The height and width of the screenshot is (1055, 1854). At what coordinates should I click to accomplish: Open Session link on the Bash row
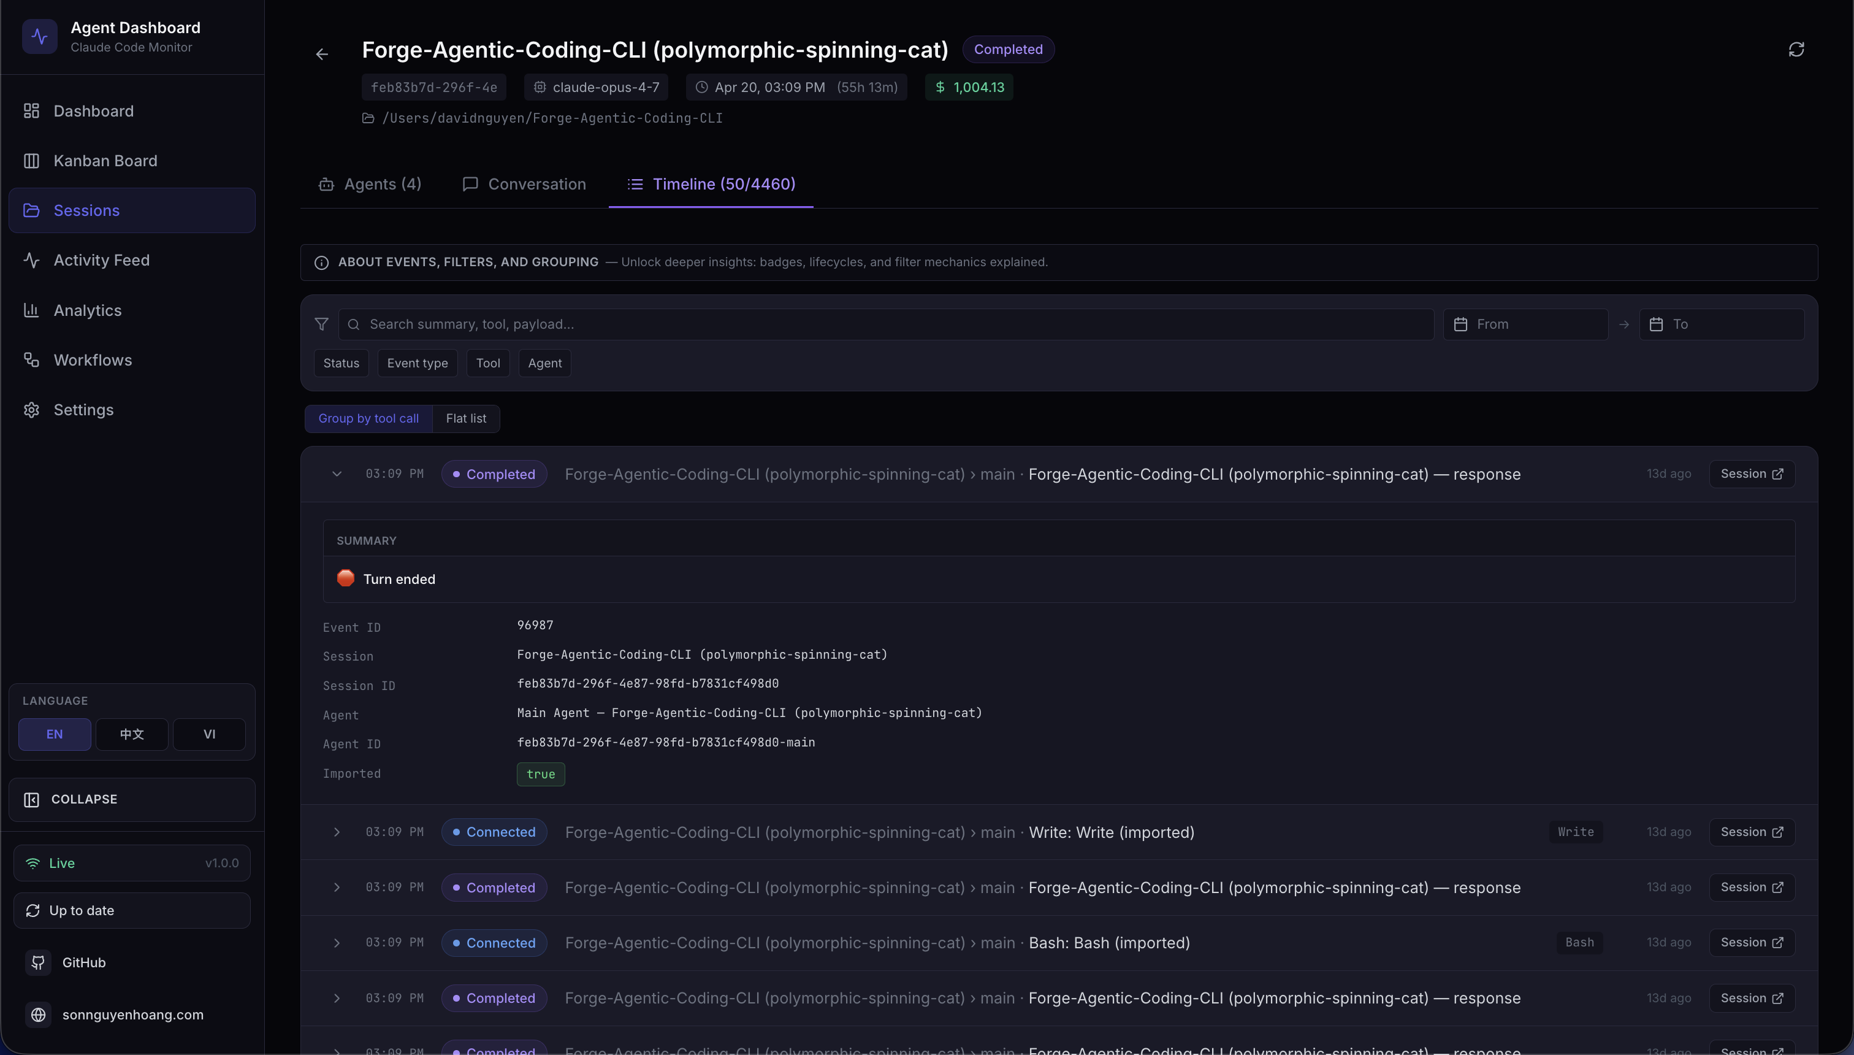pos(1752,943)
